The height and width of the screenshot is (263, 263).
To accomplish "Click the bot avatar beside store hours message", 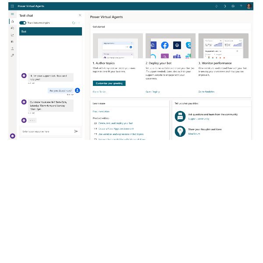I will click(24, 102).
